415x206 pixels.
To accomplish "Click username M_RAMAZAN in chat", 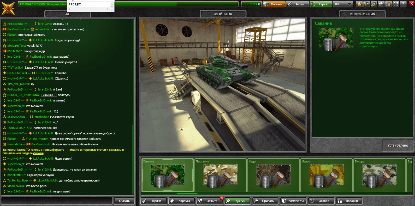I will click(16, 117).
